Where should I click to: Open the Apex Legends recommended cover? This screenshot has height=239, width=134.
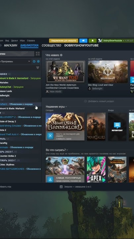pos(96,169)
